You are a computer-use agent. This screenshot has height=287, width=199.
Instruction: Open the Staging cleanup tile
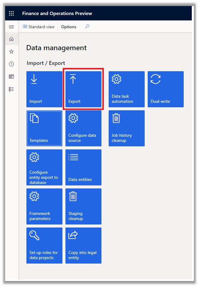tap(83, 206)
